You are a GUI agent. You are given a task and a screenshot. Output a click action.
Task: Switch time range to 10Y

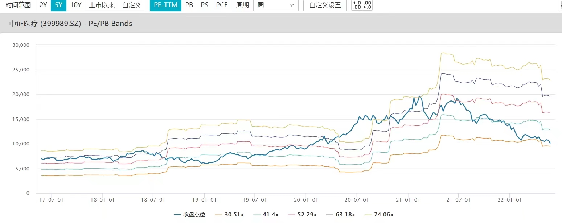click(76, 5)
